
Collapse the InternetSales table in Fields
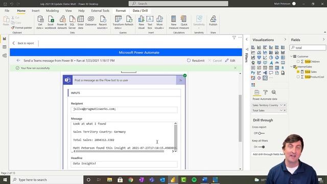coord(292,66)
